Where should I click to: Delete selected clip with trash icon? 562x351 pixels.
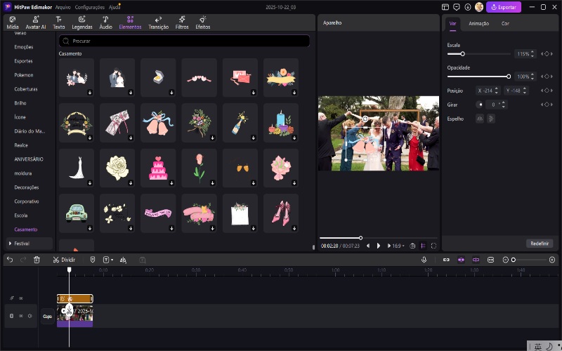(x=37, y=260)
